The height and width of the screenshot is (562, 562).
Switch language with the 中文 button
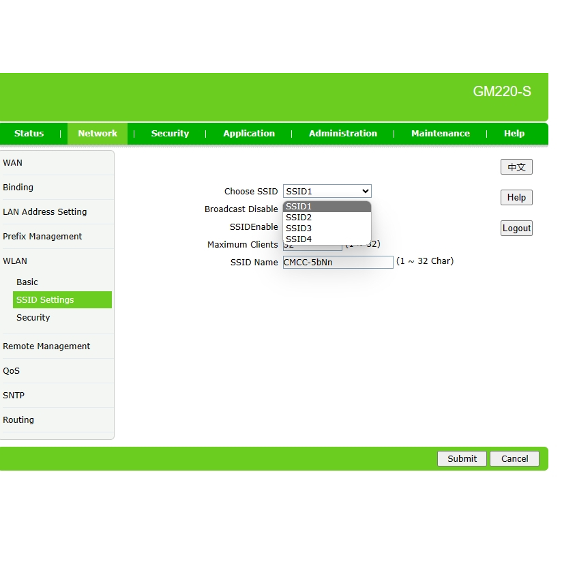(516, 167)
